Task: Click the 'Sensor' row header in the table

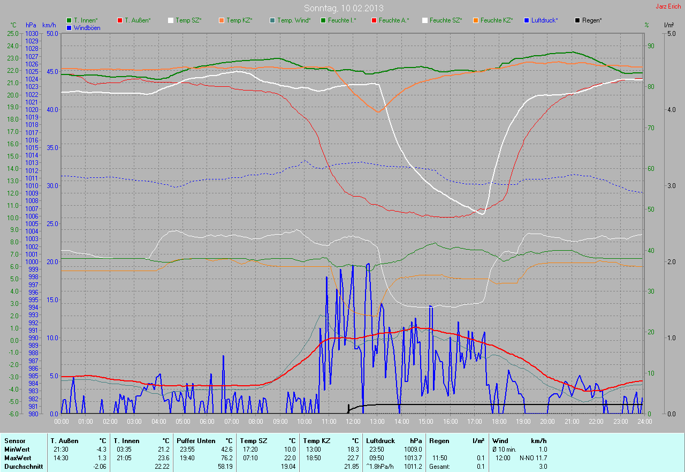Action: (15, 440)
